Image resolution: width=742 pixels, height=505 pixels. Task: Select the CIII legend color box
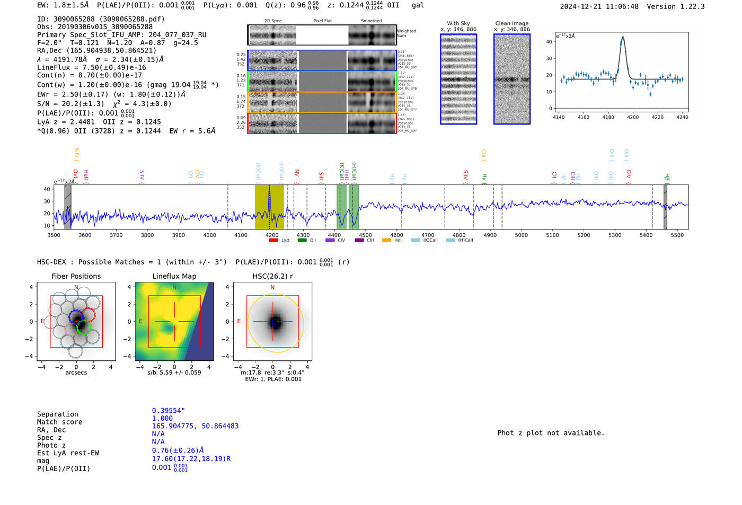coord(359,241)
